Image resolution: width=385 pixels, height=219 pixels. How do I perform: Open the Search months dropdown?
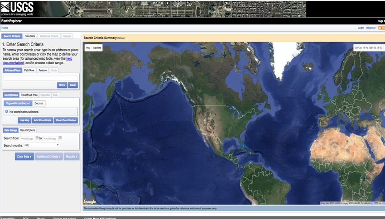(38, 145)
